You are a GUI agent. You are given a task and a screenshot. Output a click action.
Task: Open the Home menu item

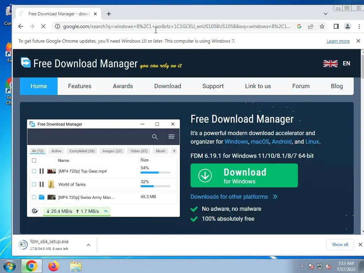click(39, 86)
